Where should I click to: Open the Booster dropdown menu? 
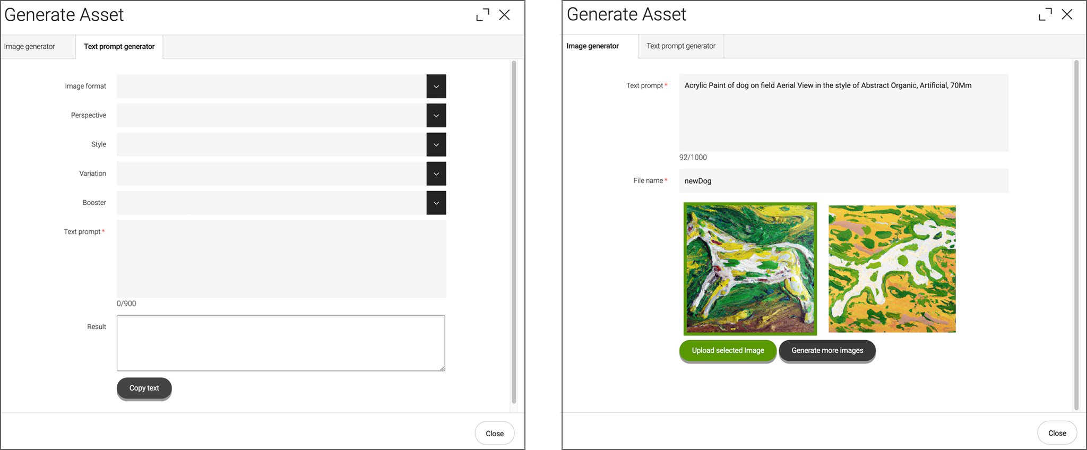click(436, 203)
